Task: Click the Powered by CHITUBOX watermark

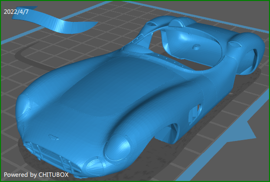Action: [36, 174]
